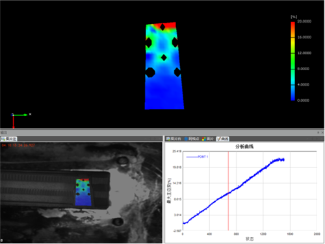
Task: Select the 图片 tab with colored squares icon
Action: click(x=208, y=139)
